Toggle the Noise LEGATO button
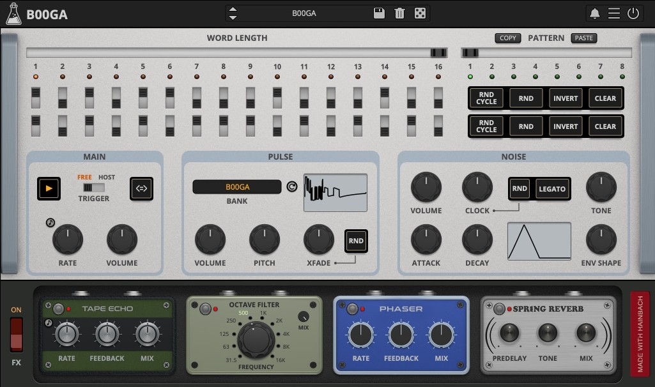This screenshot has height=387, width=655. point(552,188)
